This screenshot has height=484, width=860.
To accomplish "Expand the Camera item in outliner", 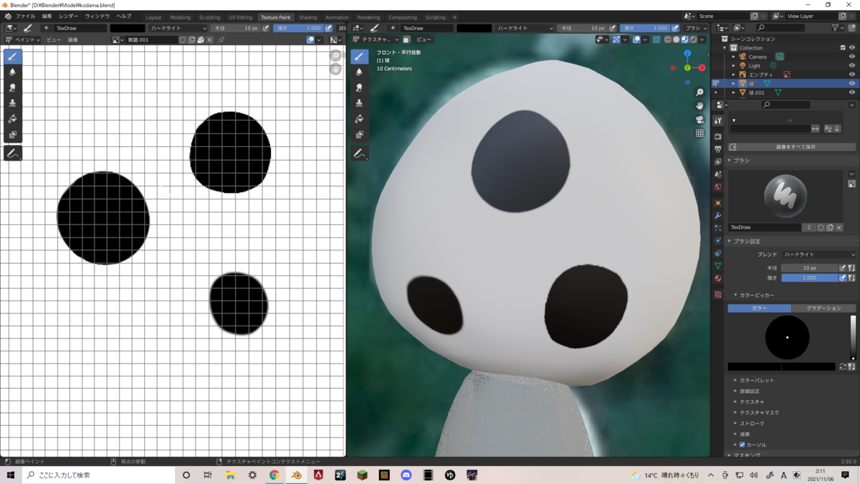I will pos(734,57).
